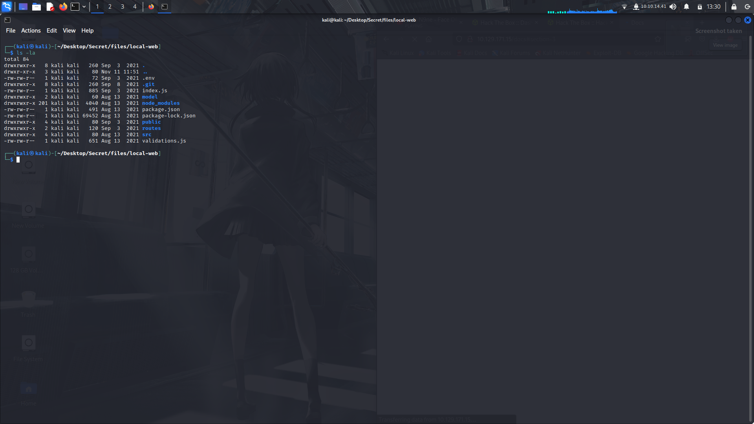Viewport: 754px width, 424px height.
Task: Click the battery indicator in the tray
Action: (x=700, y=7)
